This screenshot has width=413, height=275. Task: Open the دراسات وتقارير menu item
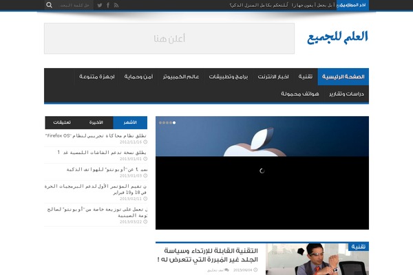tap(346, 94)
